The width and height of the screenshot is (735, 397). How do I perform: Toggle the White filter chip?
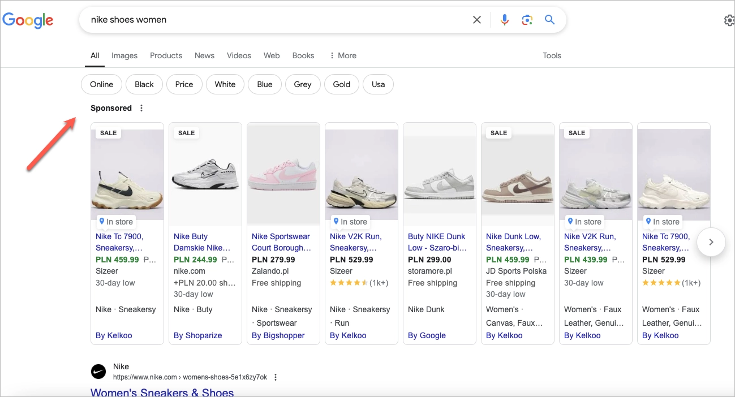[x=225, y=84]
